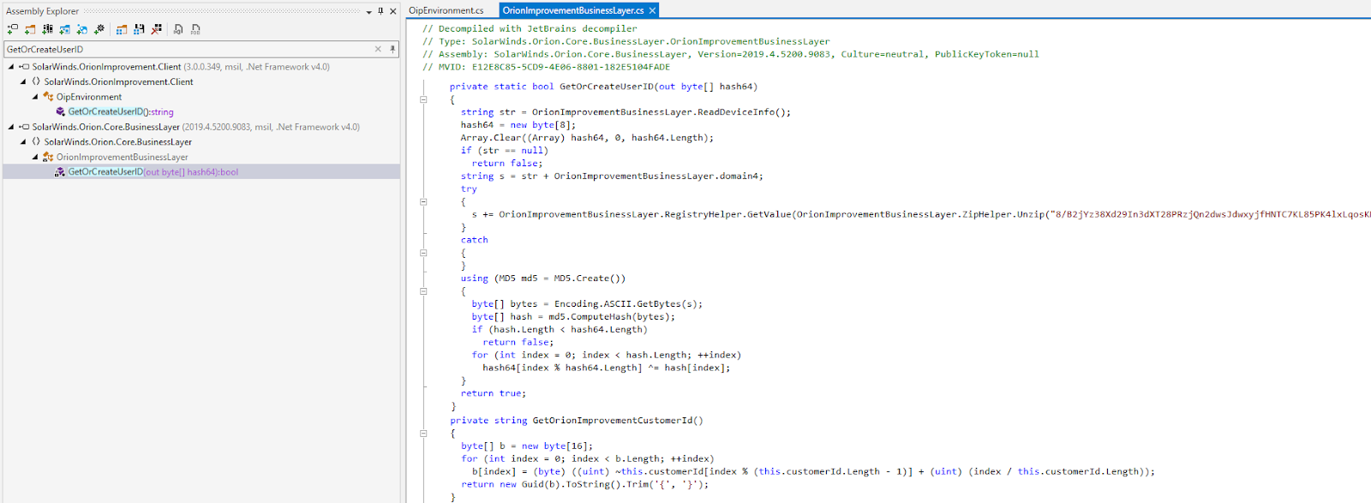Image resolution: width=1371 pixels, height=503 pixels.
Task: Click the method icon beside GetOrCreateUserID():string
Action: [60, 111]
